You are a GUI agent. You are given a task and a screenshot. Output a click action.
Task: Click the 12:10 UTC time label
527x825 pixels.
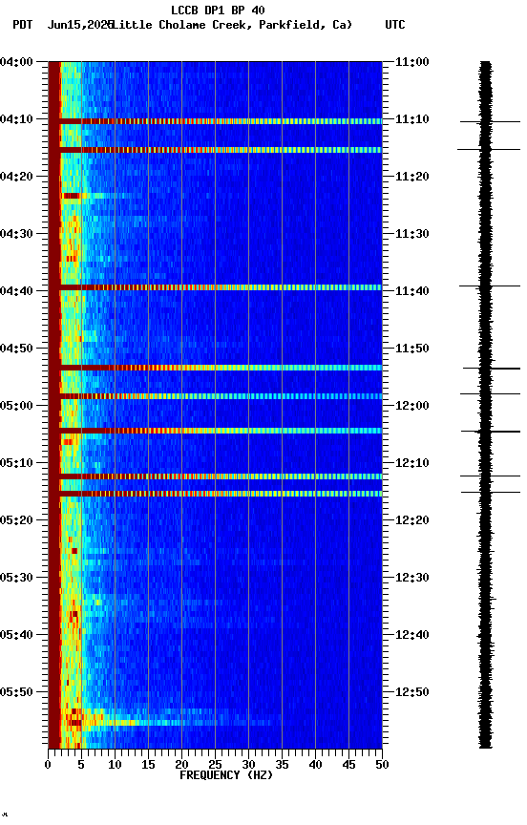coord(412,463)
